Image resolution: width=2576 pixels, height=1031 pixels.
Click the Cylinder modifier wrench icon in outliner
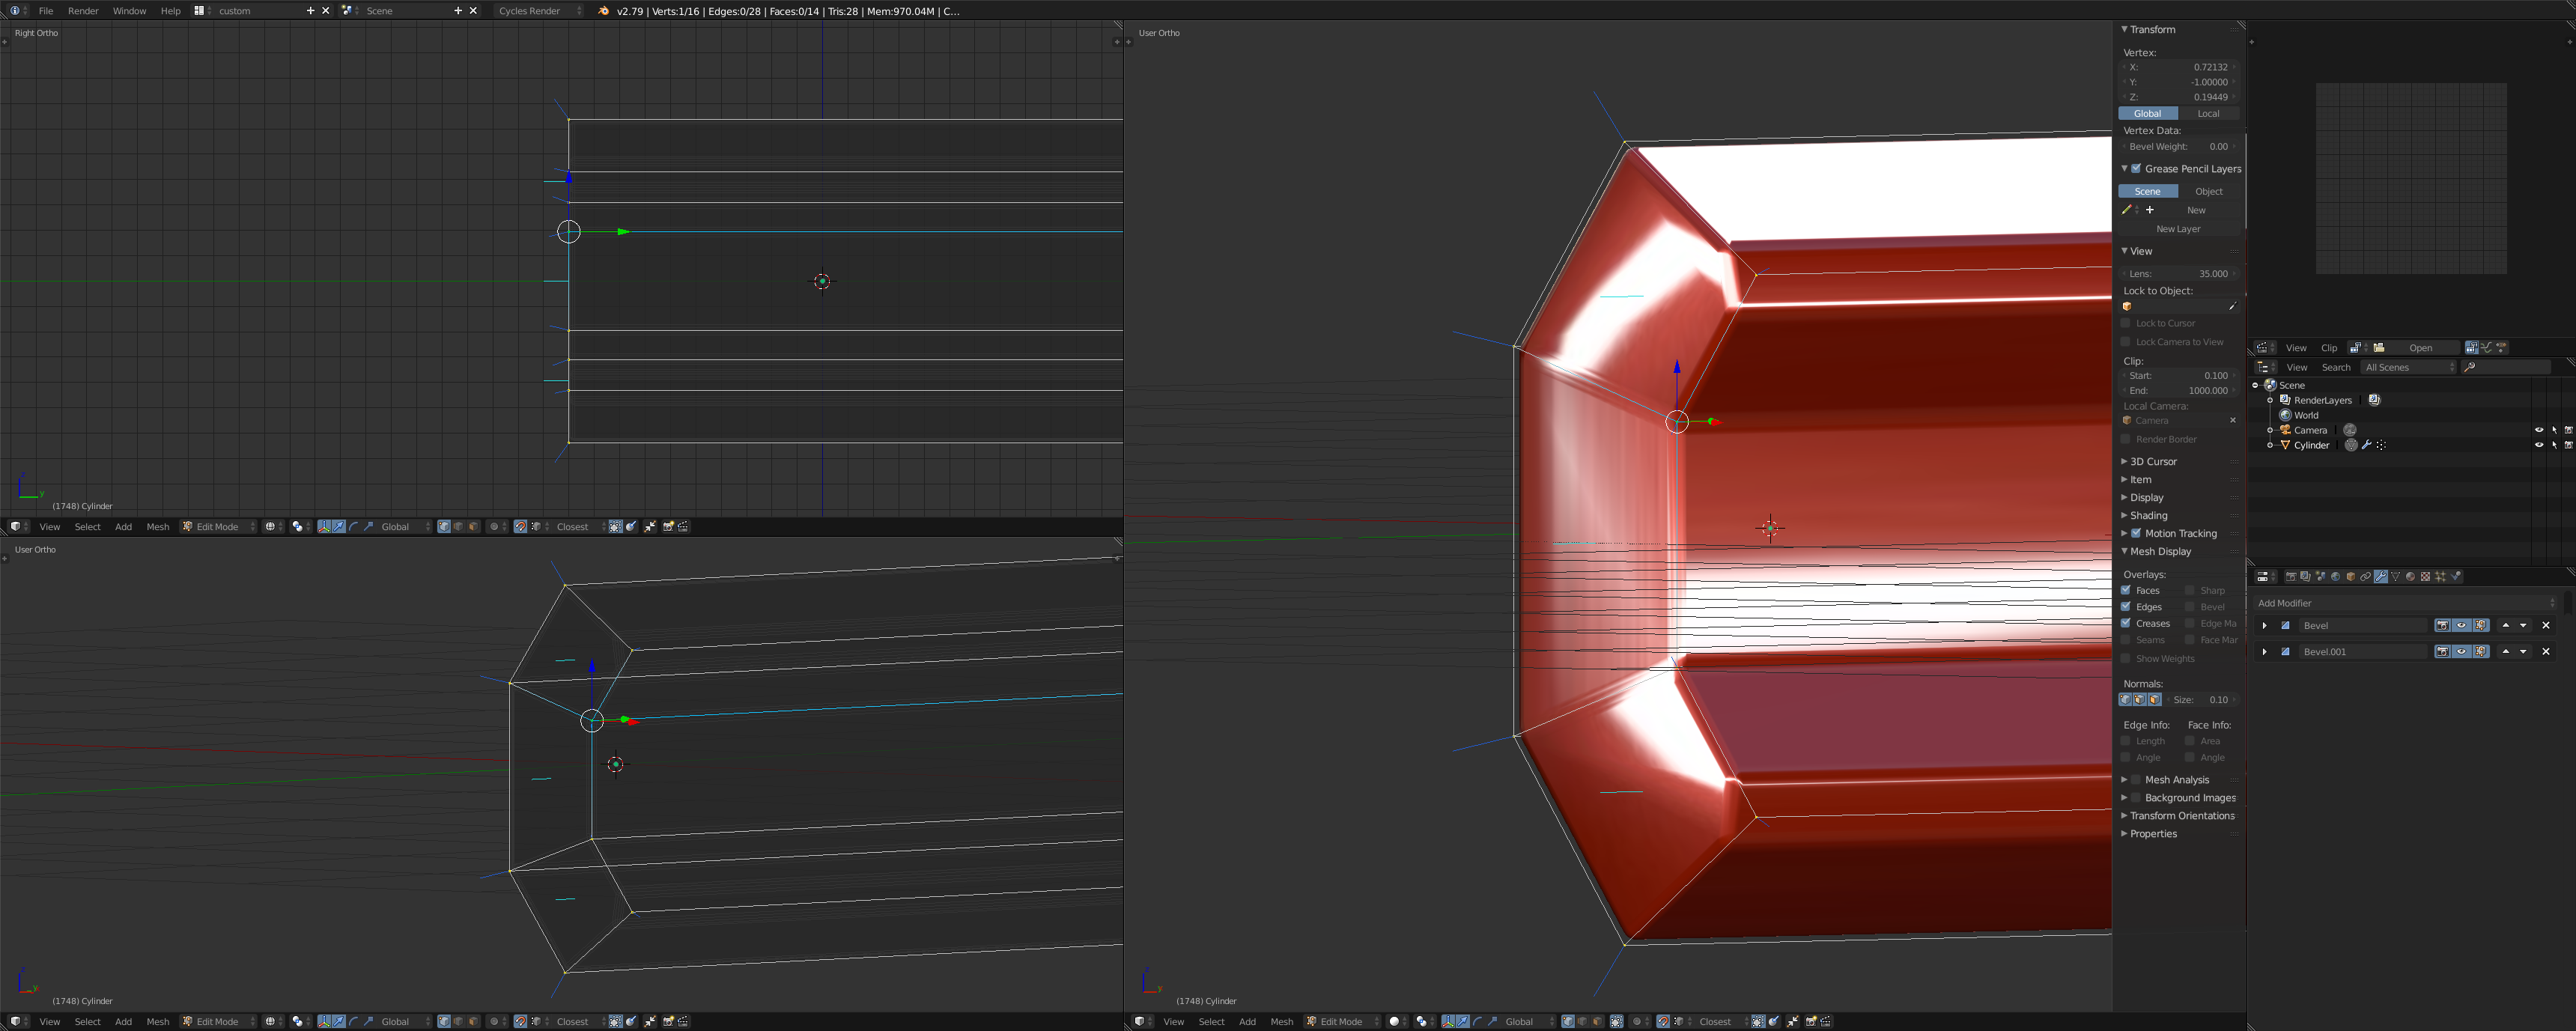click(x=2367, y=445)
